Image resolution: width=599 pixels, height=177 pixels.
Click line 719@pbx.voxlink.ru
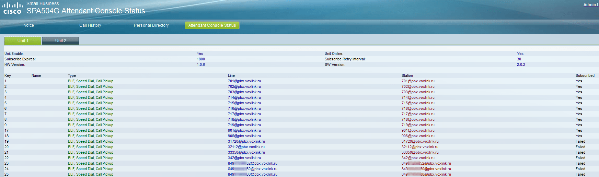tap(244, 125)
